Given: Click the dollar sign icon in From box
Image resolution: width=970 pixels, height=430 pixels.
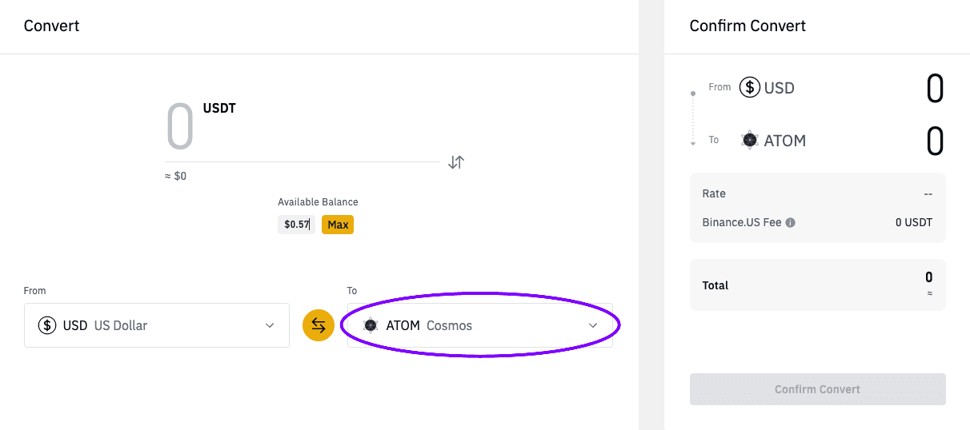Looking at the screenshot, I should coord(47,325).
